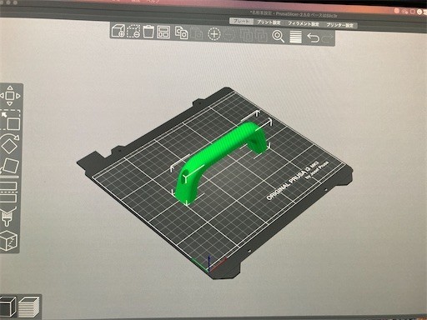Open the フィラメント設定 tab
The height and width of the screenshot is (320, 427).
click(x=304, y=24)
